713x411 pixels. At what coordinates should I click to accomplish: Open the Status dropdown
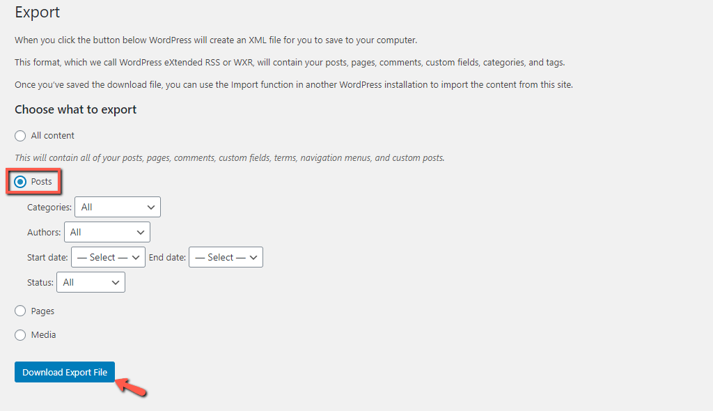pyautogui.click(x=91, y=282)
